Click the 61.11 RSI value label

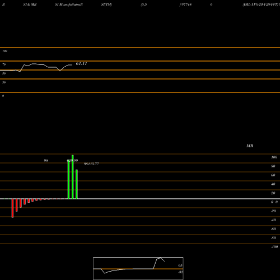[x=81, y=64]
